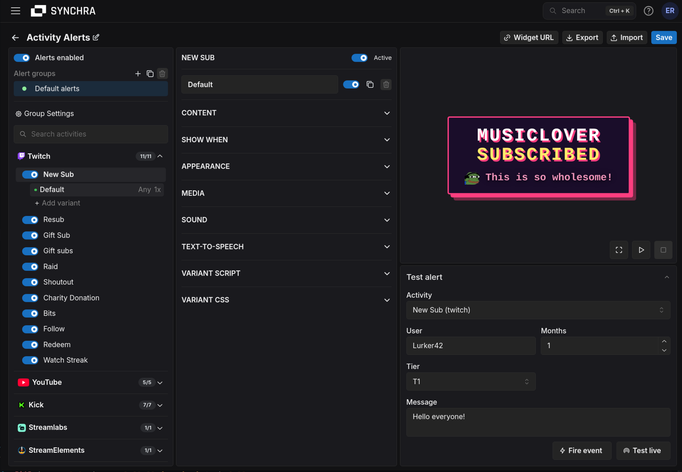Toggle the NEW SUB Active switch
This screenshot has height=472, width=682.
[x=359, y=58]
